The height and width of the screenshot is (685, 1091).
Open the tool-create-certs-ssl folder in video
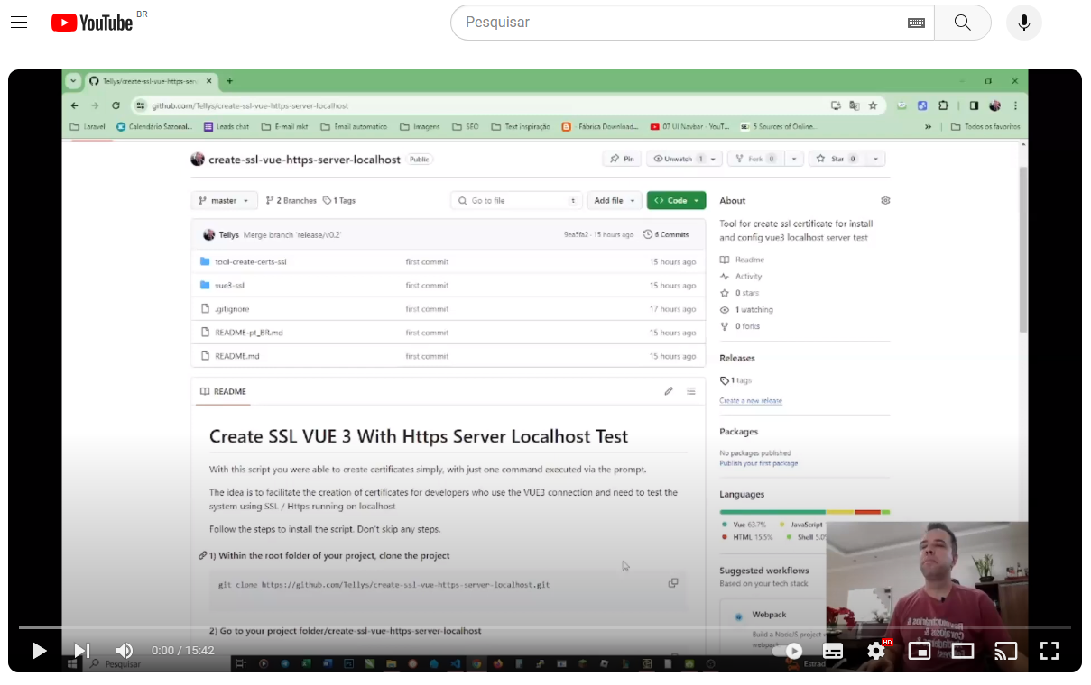251,262
